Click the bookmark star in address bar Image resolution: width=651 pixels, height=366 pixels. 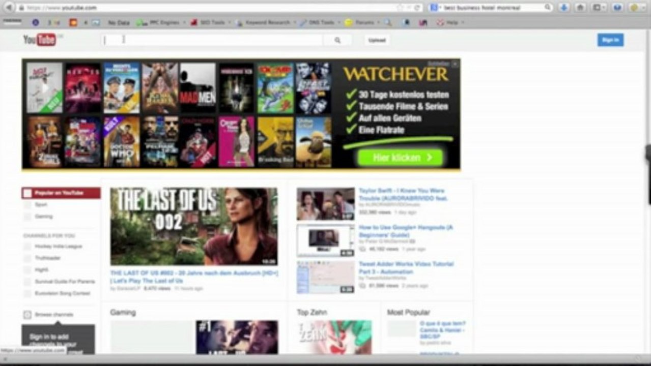tap(400, 8)
